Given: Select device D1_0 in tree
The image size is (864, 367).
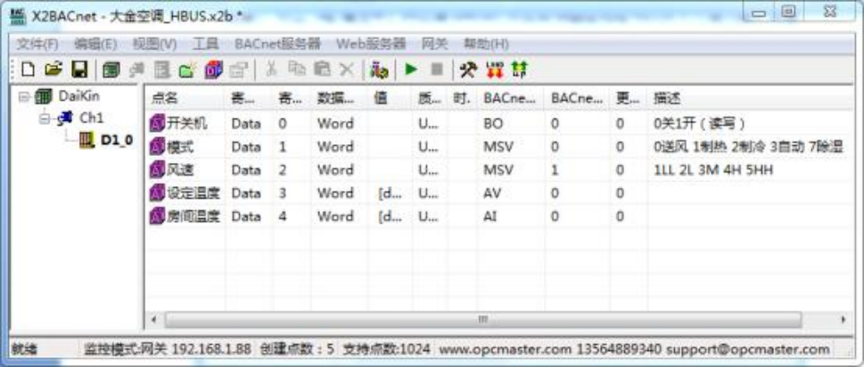Looking at the screenshot, I should coord(117,140).
